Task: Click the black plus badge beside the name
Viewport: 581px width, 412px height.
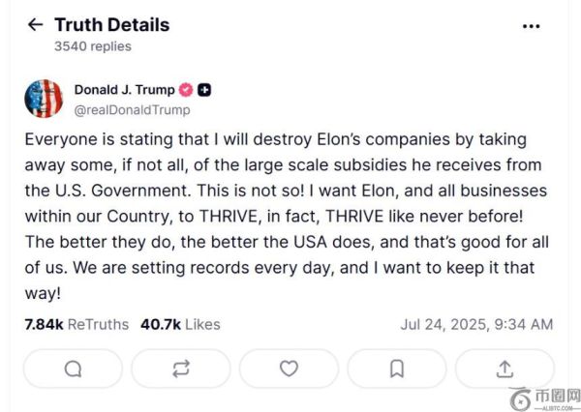Action: (x=204, y=90)
